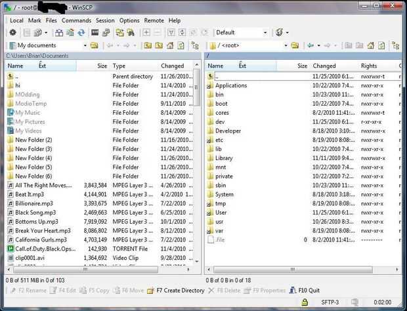Click the local panel horizontal scrollbar
The width and height of the screenshot is (407, 311).
tap(85, 270)
